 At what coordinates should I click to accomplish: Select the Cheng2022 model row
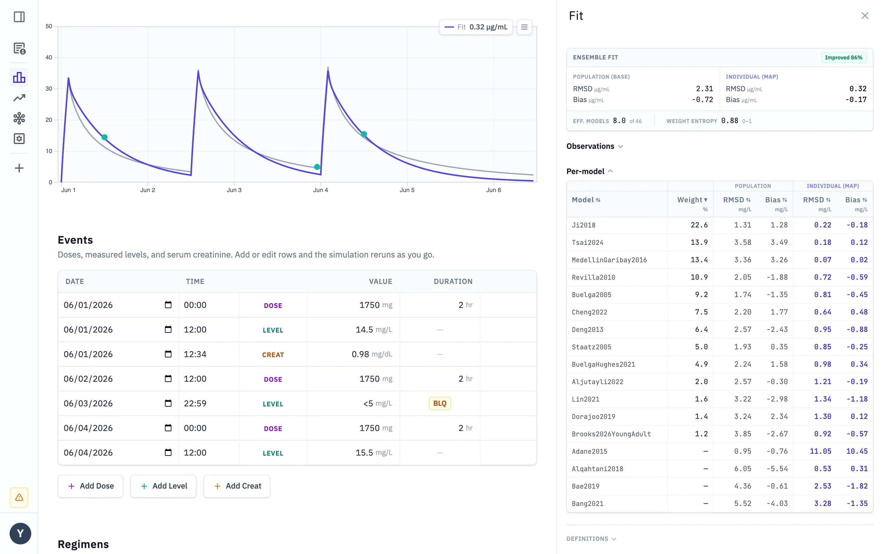[719, 312]
